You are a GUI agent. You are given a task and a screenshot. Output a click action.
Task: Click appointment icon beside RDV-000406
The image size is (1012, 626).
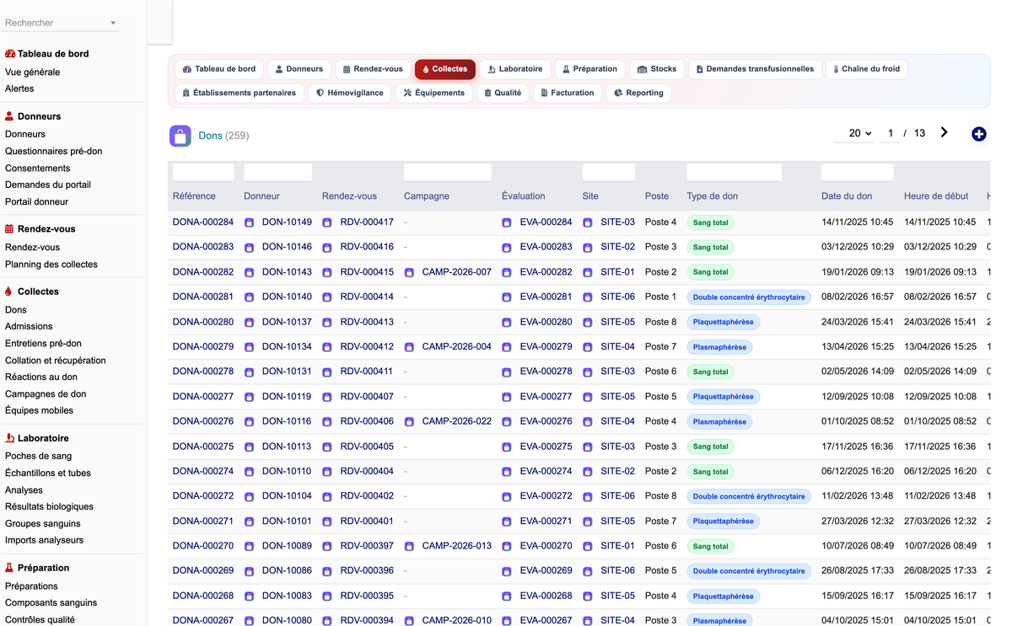[327, 422]
